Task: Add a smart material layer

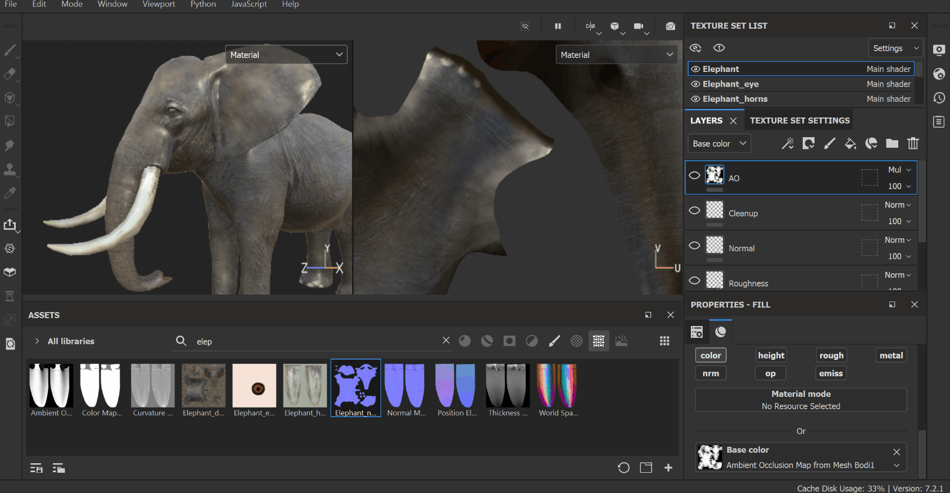Action: [871, 143]
